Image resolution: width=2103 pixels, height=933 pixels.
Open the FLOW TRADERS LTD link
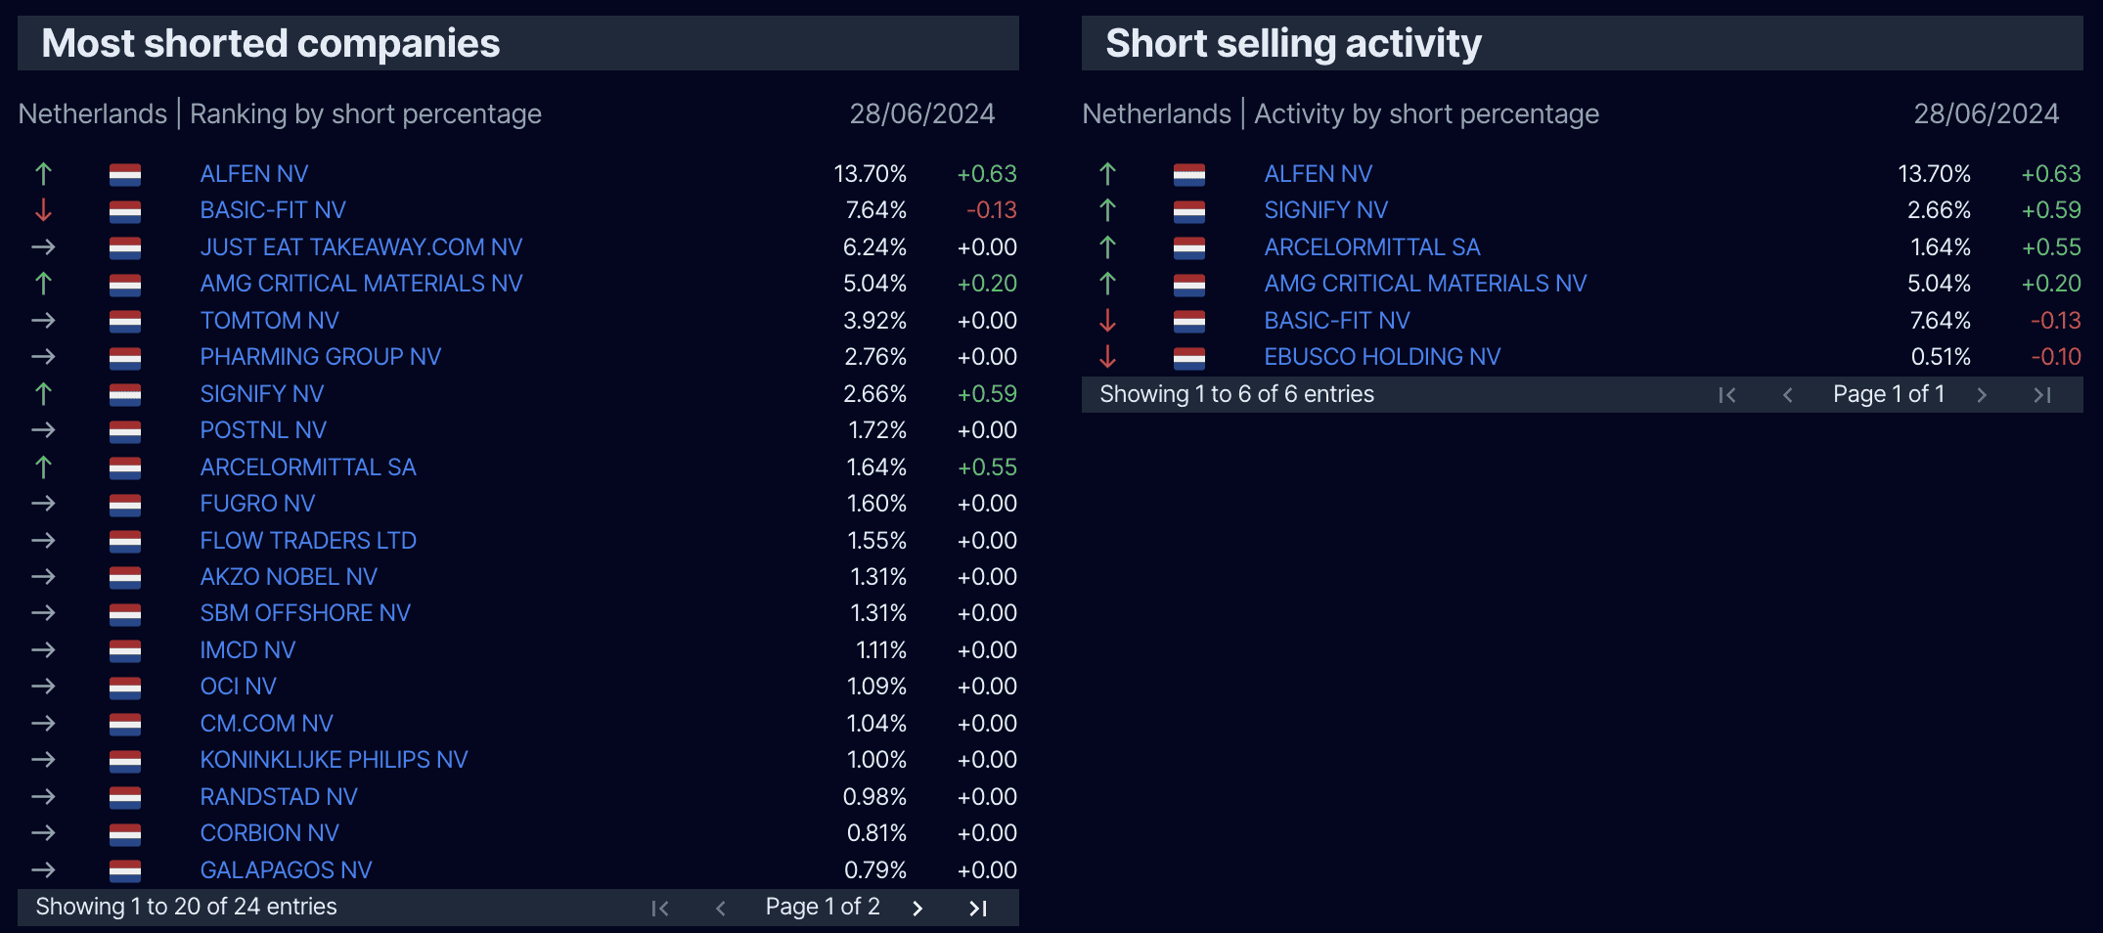[308, 541]
